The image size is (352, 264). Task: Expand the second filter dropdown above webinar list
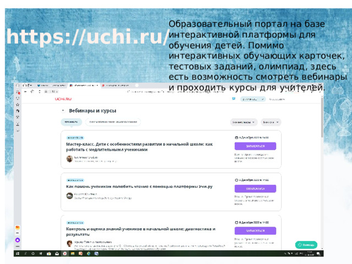click(x=271, y=122)
